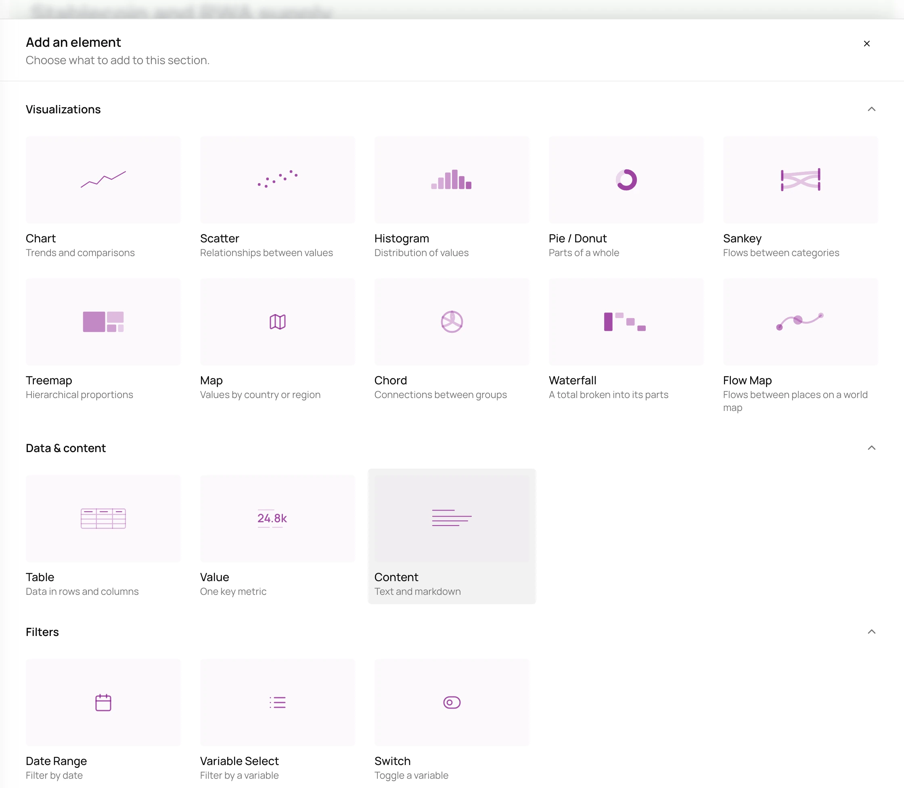Select the Chart line graph icon
The height and width of the screenshot is (788, 904).
pos(103,179)
